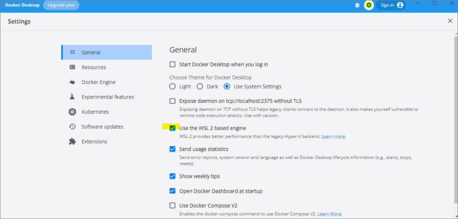458x219 pixels.
Task: Open the Kubernetes settings tab
Action: [106, 112]
